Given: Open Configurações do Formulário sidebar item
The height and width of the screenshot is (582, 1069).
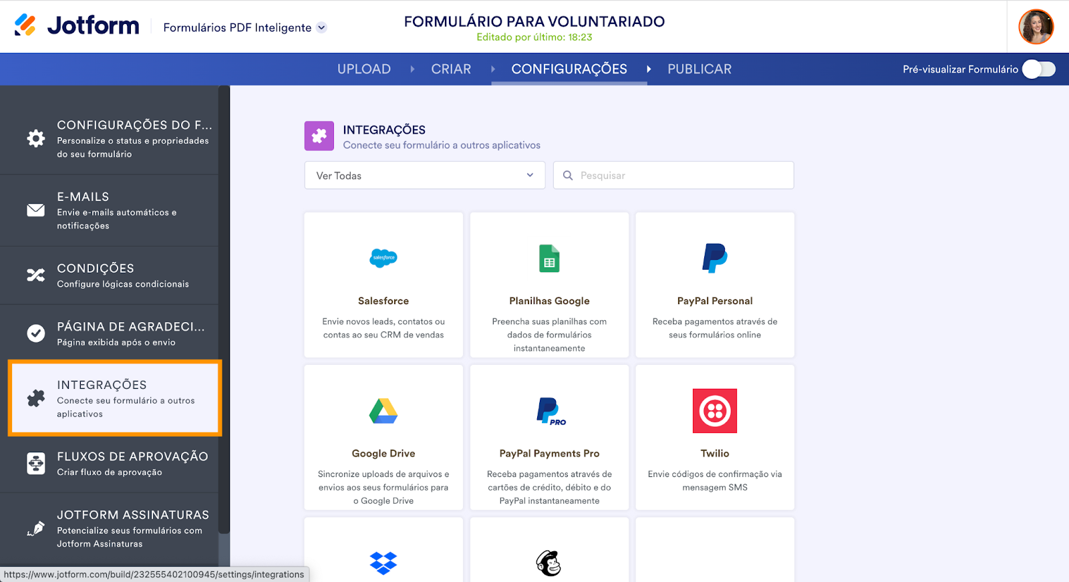Looking at the screenshot, I should (110, 138).
